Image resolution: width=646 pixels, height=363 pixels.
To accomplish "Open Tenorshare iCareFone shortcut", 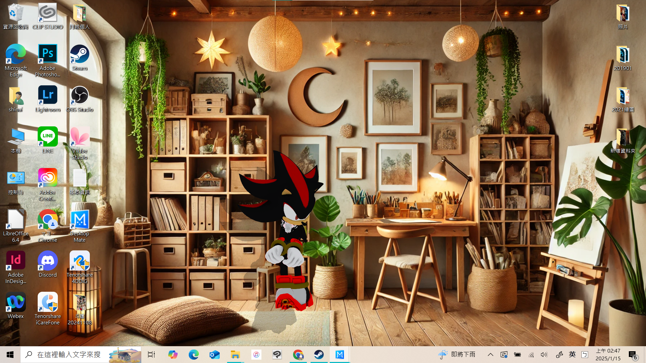I will [x=47, y=309].
